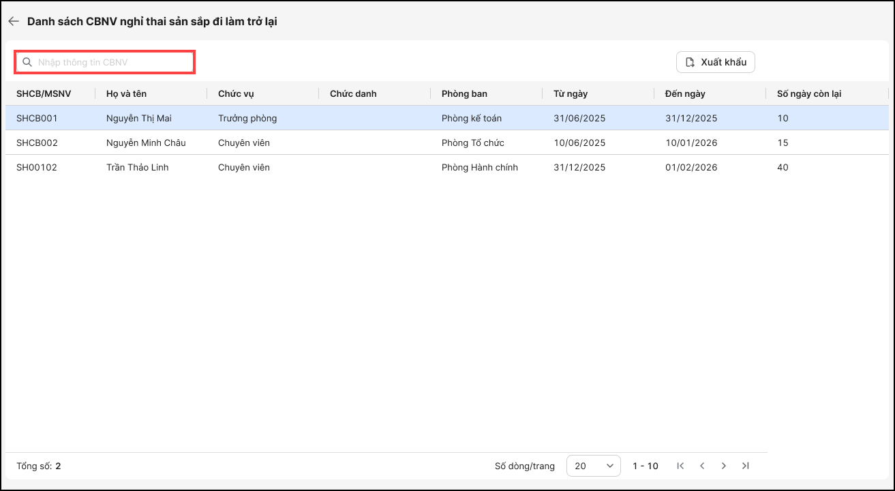Viewport: 895px width, 491px height.
Task: Click the Từ ngày column header
Action: [571, 93]
